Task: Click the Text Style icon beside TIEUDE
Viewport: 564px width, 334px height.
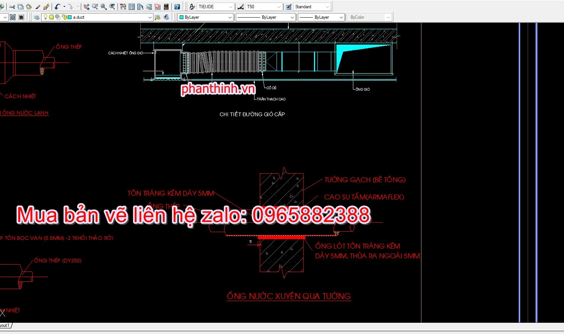Action: click(192, 7)
